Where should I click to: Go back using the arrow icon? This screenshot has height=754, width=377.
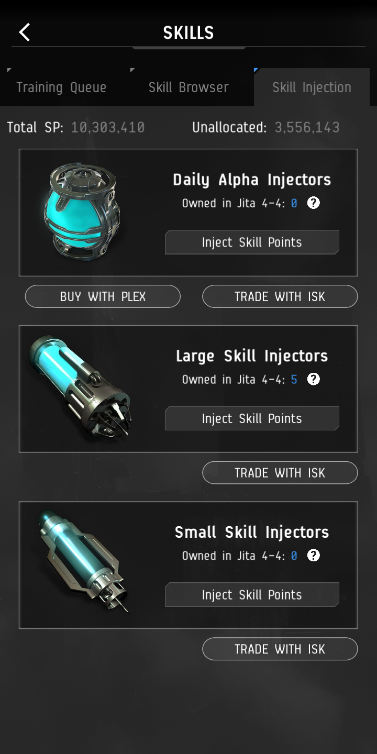click(x=25, y=32)
